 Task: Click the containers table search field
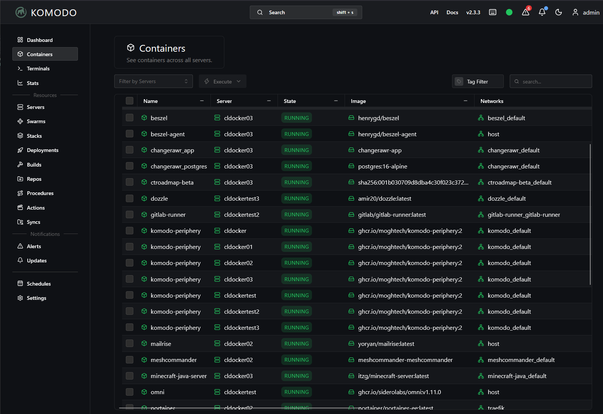pos(551,81)
